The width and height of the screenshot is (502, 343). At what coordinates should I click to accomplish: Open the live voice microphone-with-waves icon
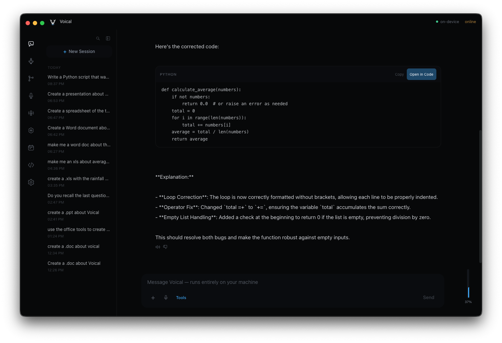click(31, 113)
